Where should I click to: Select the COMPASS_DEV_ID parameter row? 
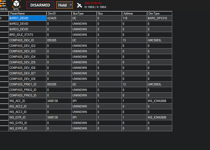click(90, 40)
